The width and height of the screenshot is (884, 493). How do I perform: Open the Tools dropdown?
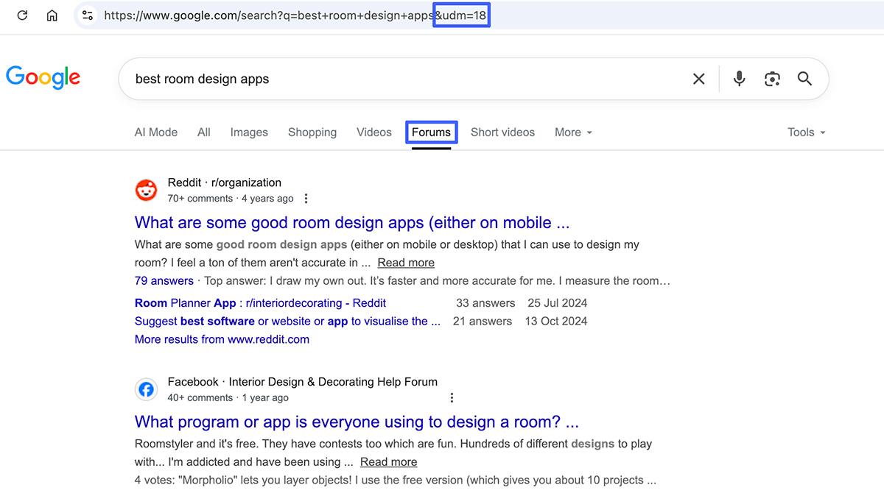(x=805, y=132)
